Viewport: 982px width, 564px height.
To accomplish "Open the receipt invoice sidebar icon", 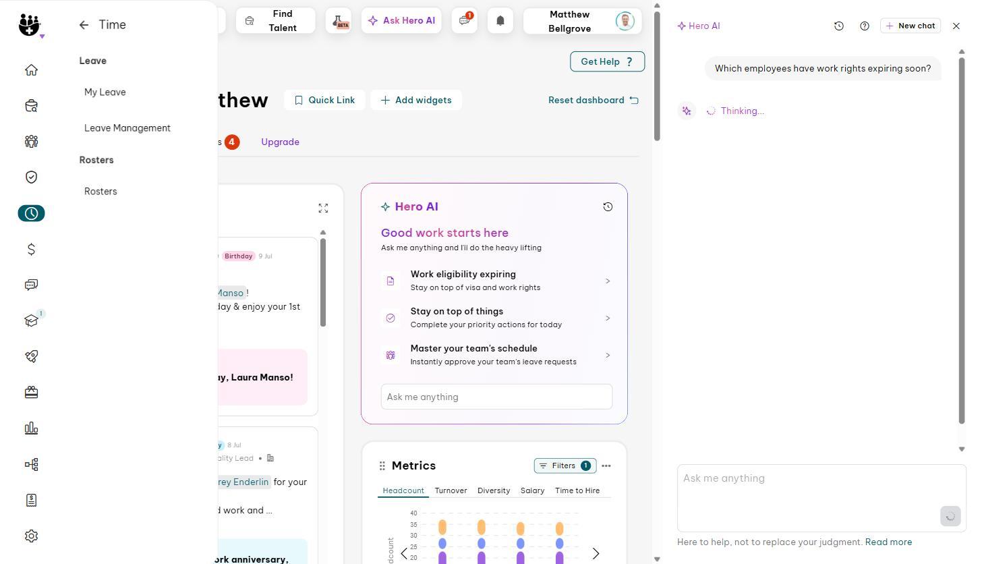I will pyautogui.click(x=31, y=500).
